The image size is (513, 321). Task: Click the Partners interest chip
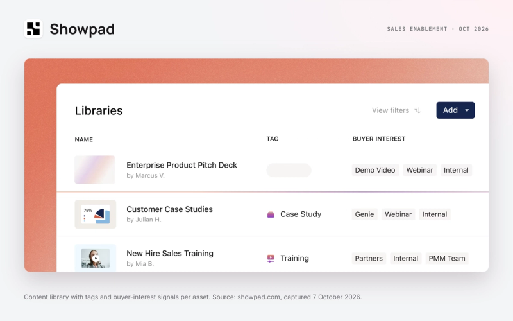coord(369,259)
